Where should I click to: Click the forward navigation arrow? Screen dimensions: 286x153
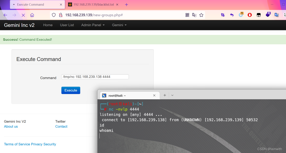(x=14, y=15)
